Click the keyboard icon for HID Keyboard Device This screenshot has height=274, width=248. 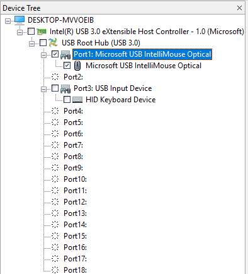point(77,100)
